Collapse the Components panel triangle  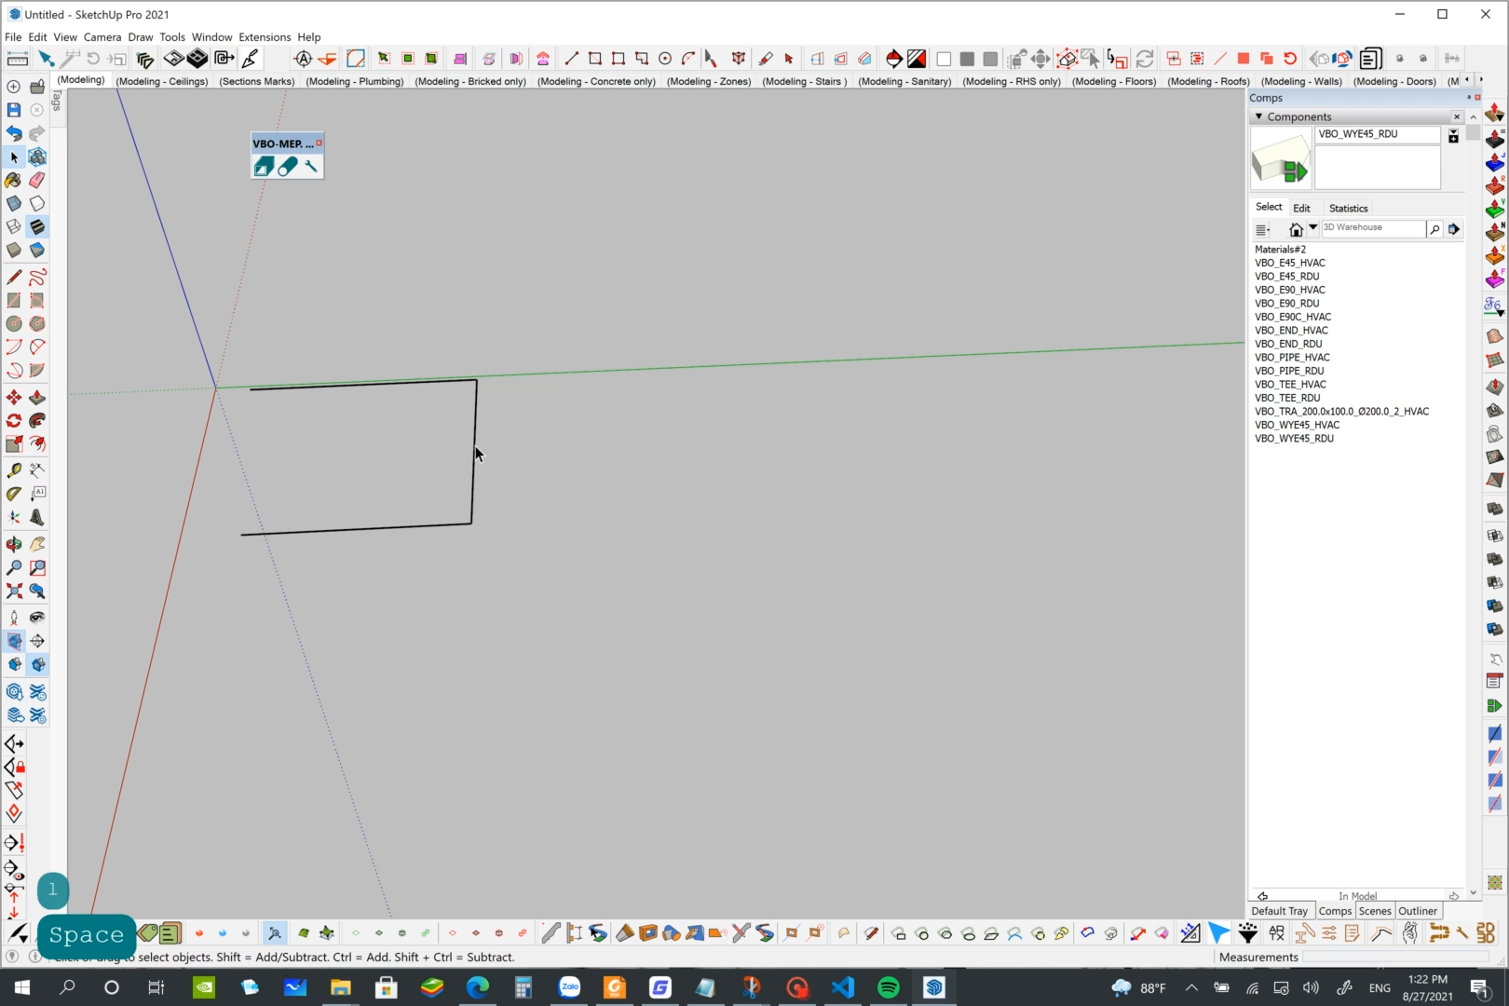click(1258, 116)
